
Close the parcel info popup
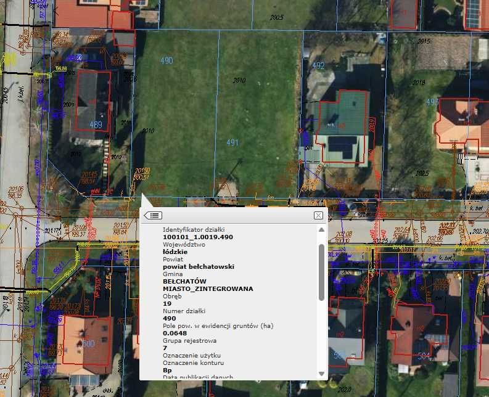[318, 216]
